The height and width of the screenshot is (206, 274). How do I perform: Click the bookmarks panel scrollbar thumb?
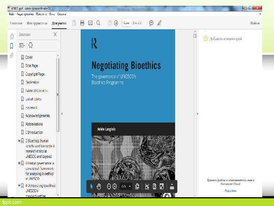[58, 95]
